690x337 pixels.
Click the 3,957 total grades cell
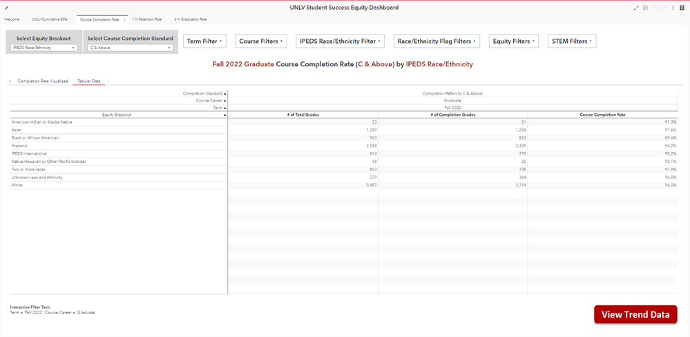click(x=303, y=185)
